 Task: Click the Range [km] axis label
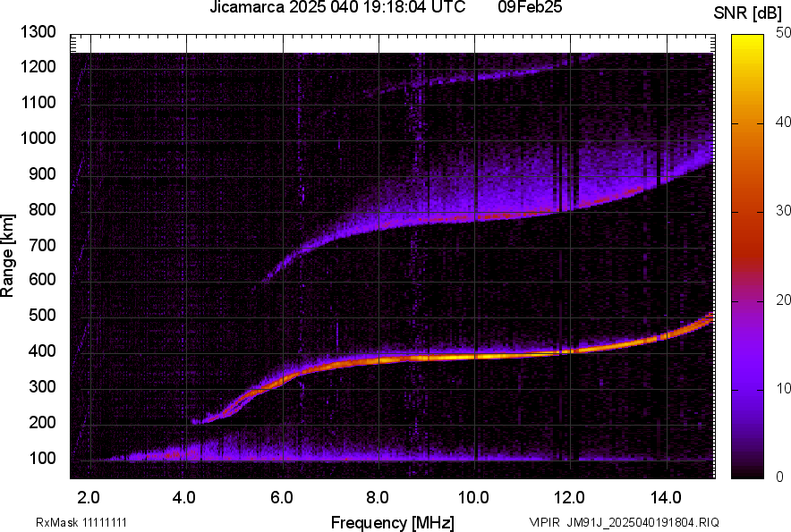(7, 256)
